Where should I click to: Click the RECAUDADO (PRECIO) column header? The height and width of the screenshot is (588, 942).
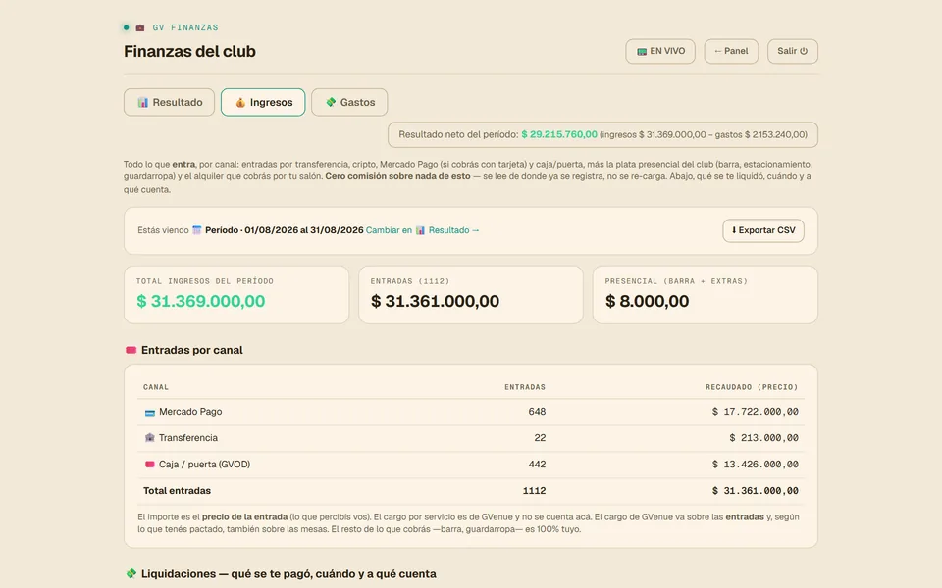click(752, 387)
